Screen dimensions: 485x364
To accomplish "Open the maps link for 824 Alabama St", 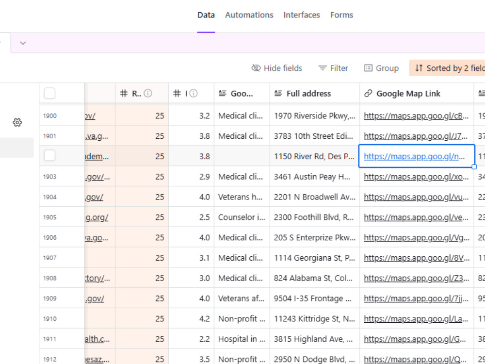I will click(416, 278).
